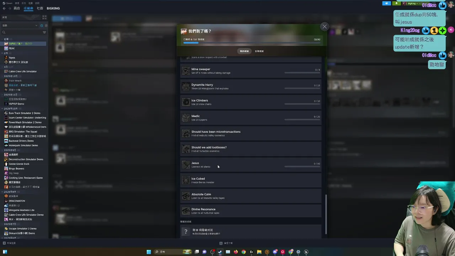Switch to the Global Achievements tab
The width and height of the screenshot is (455, 256).
point(259,51)
